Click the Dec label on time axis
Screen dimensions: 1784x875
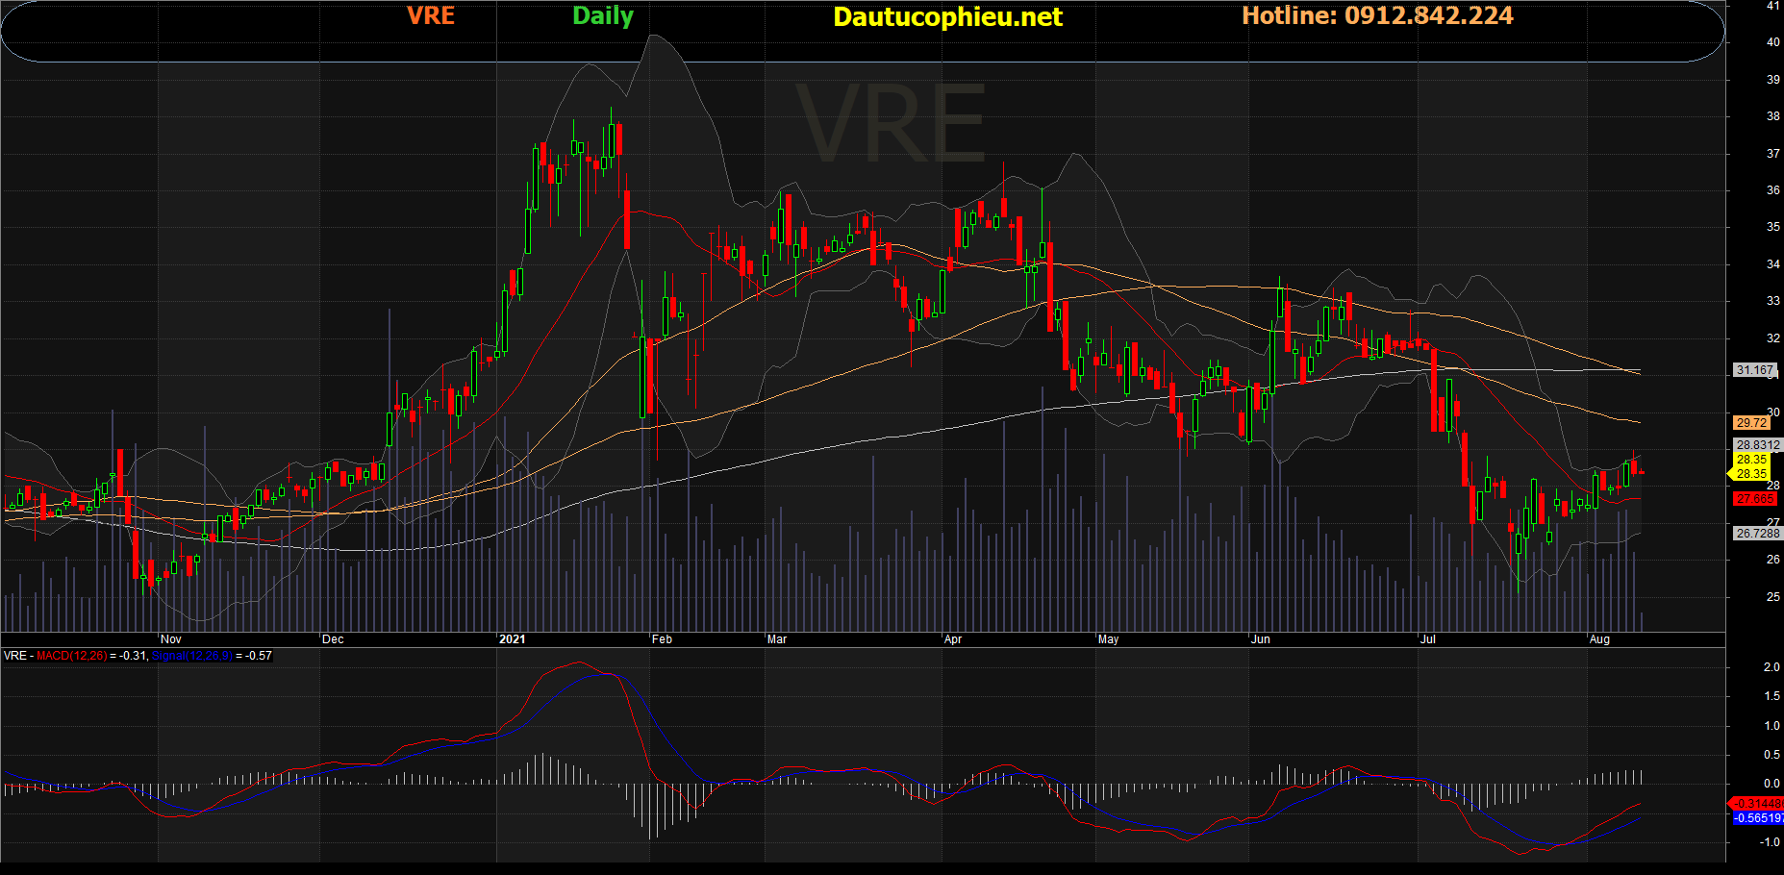(333, 639)
